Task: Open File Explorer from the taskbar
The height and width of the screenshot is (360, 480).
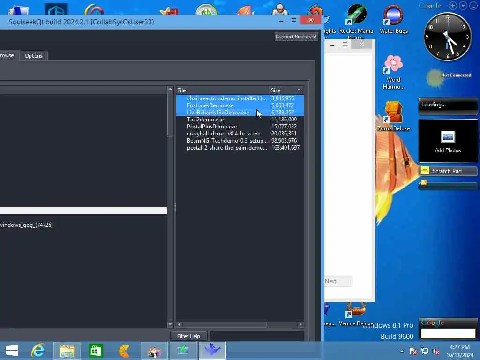Action: tap(67, 351)
